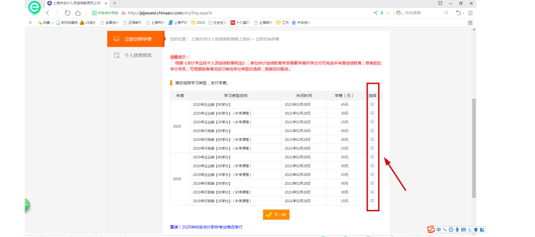
Task: Open the browser home page icon
Action: coord(78,13)
